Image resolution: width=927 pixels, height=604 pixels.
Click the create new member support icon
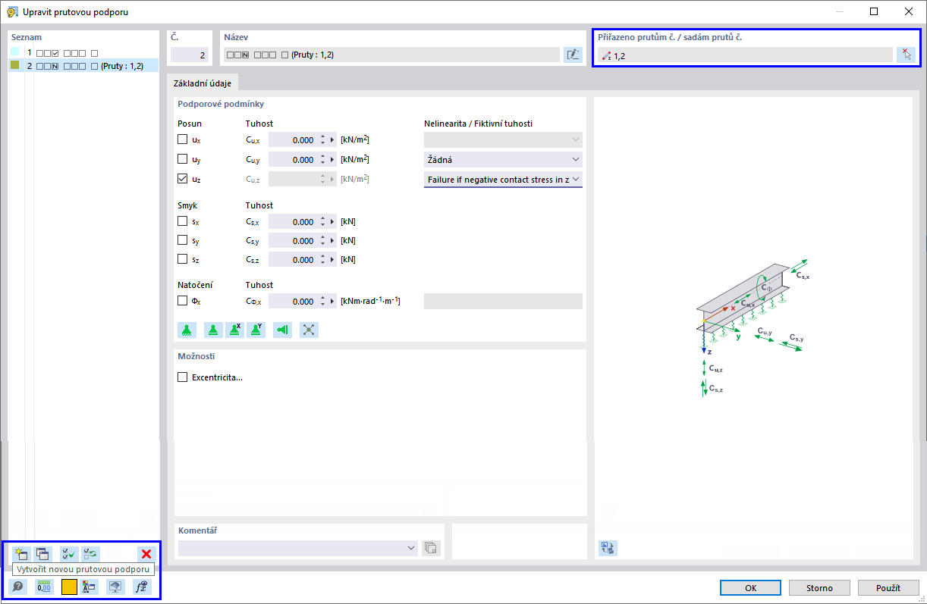coord(20,554)
